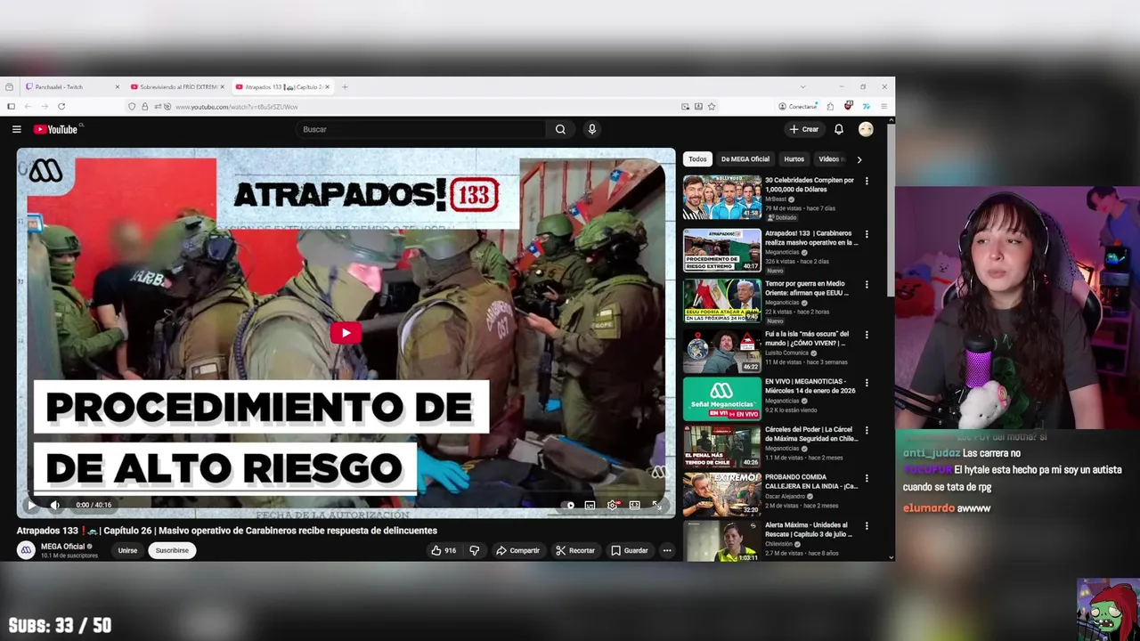Open a new browser tab with plus

pyautogui.click(x=345, y=86)
